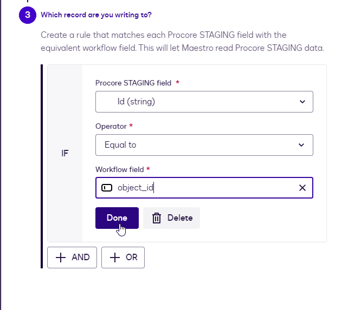Viewport: 348px width, 310px height.
Task: Click the Delete rule button label
Action: point(180,218)
